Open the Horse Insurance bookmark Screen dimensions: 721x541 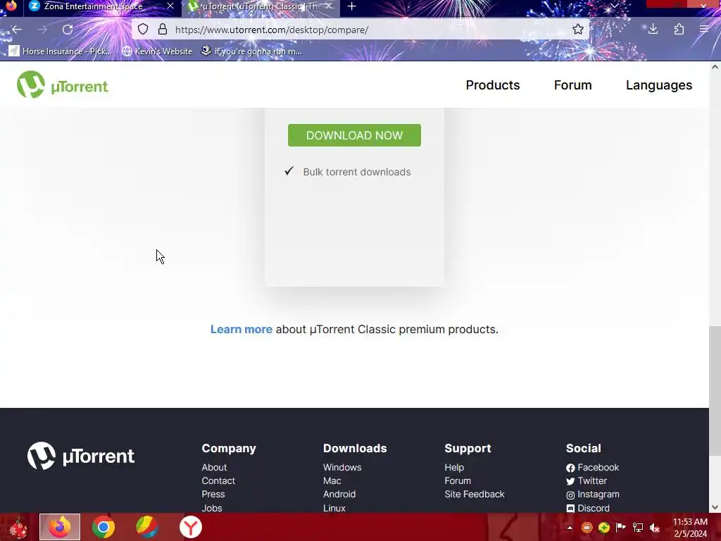pos(61,51)
